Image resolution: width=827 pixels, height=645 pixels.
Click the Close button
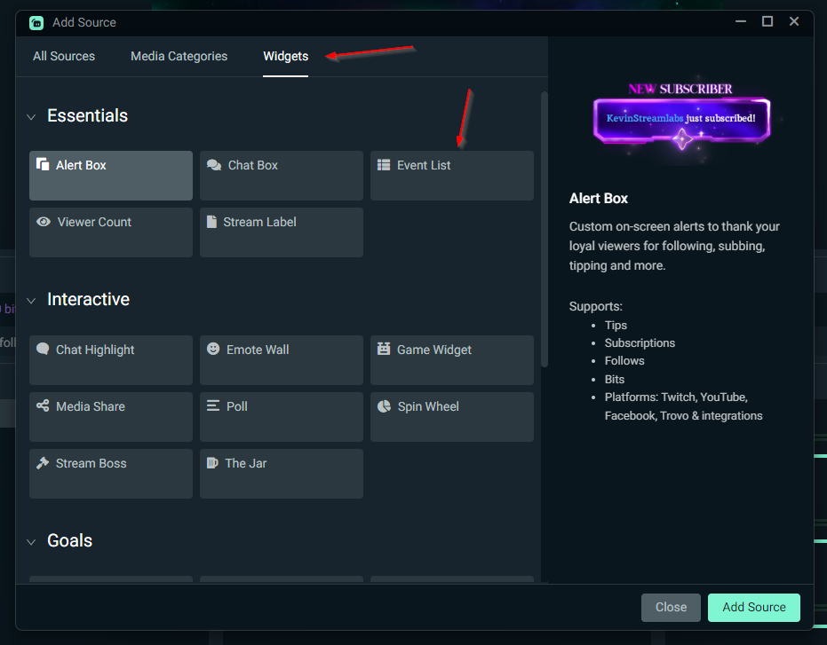tap(671, 607)
